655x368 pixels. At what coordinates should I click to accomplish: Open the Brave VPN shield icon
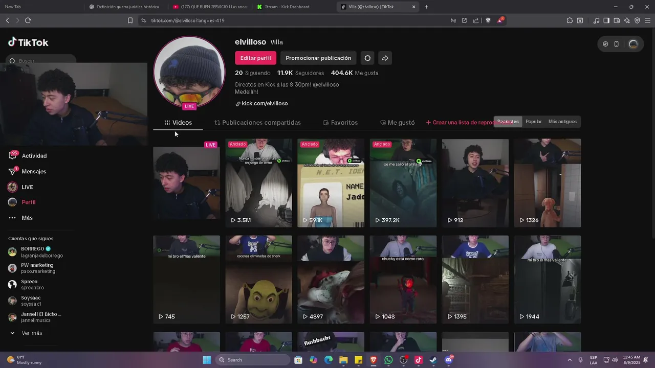tap(637, 20)
